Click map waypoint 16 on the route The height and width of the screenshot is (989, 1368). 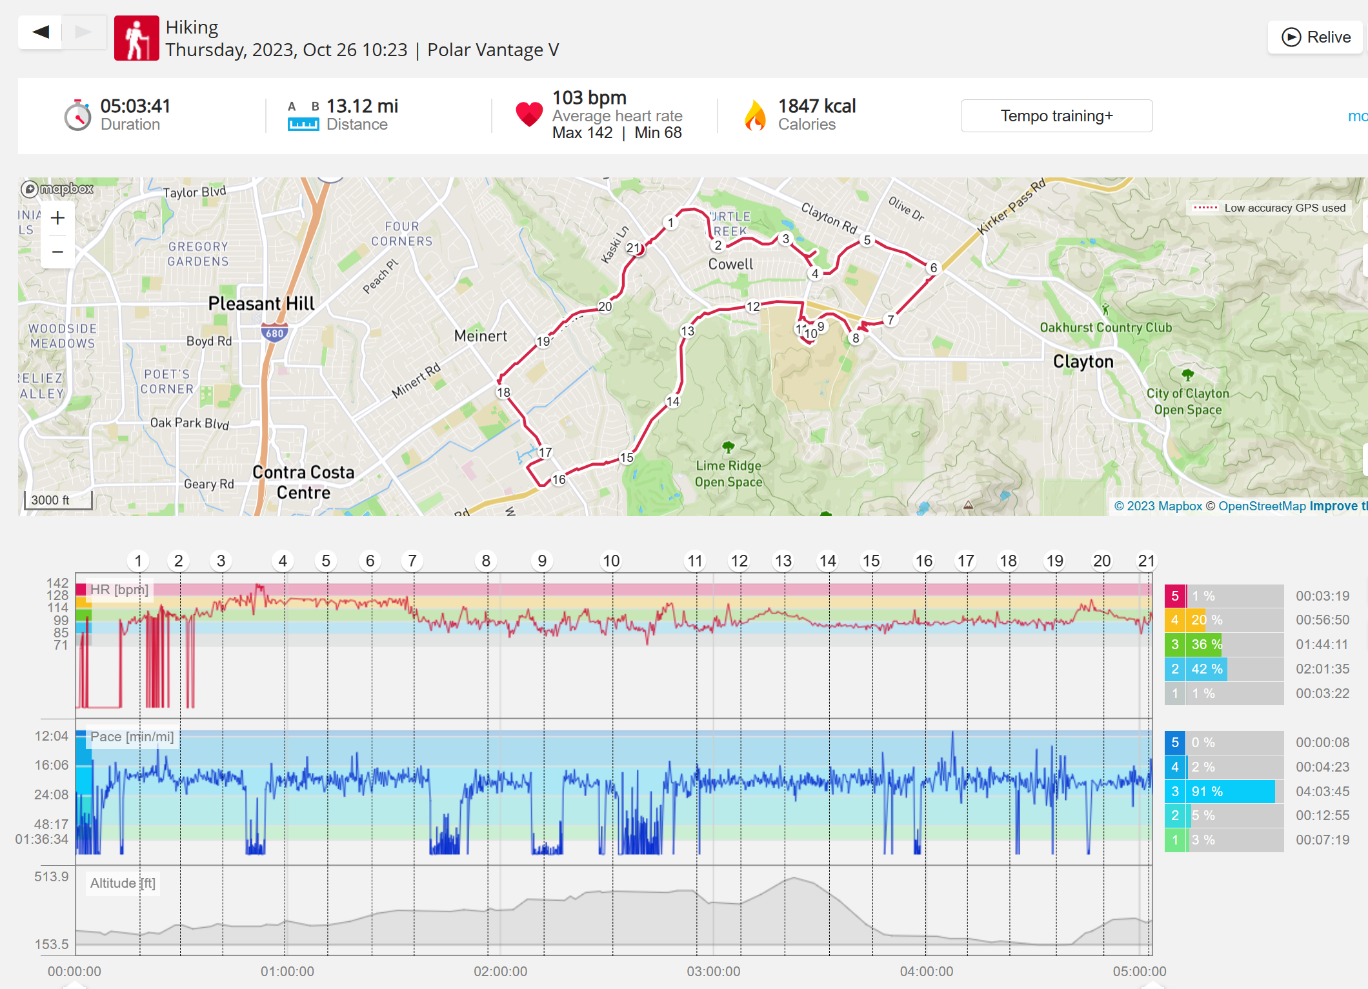pos(559,479)
